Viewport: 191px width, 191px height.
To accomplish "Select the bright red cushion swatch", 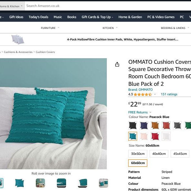I will (155, 136).
